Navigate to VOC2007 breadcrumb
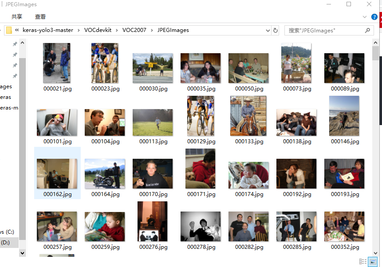The image size is (382, 267). (134, 30)
